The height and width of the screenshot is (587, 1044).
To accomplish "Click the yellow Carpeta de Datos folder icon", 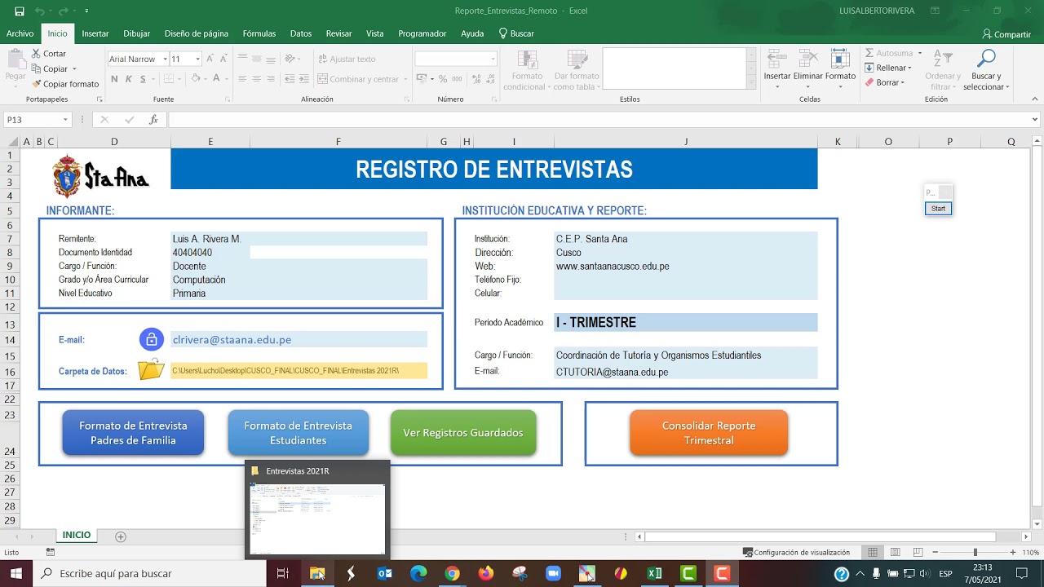I will point(151,370).
